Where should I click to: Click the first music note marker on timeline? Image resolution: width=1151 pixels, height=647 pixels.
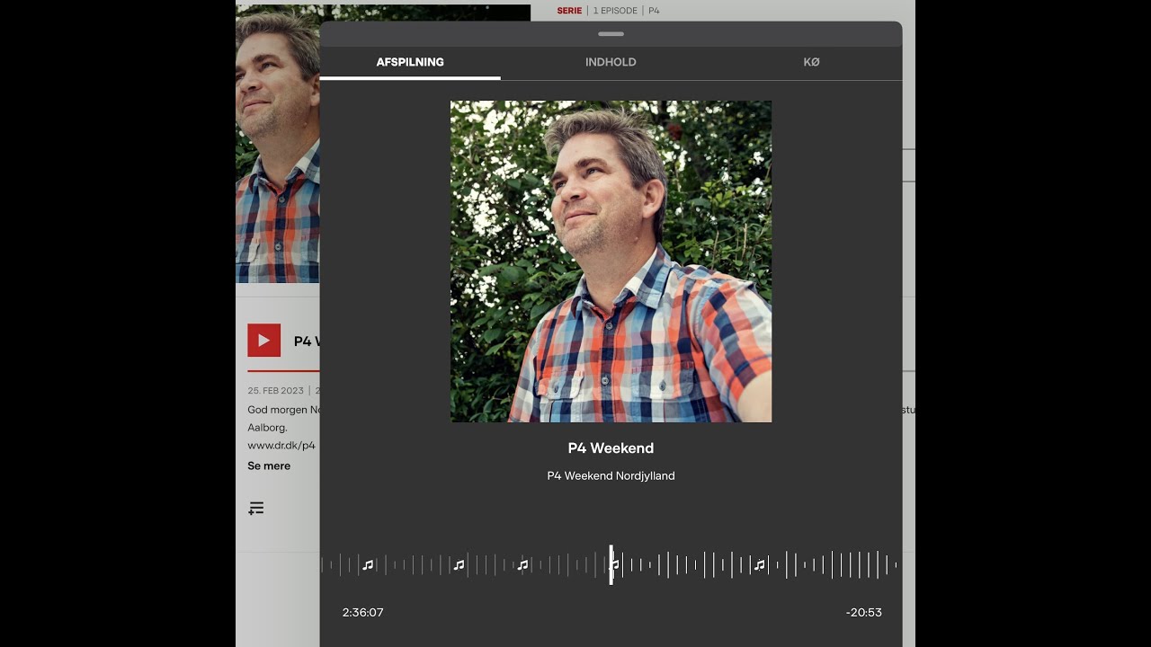coord(368,565)
